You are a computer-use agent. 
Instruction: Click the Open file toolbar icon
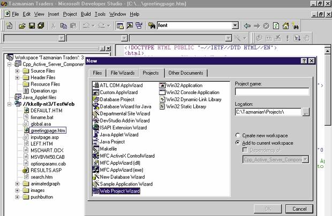pos(22,26)
